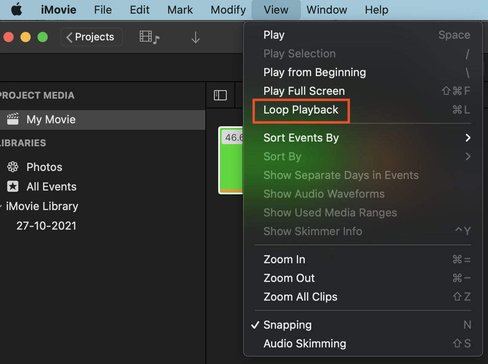Toggle the sidebar panel icon
Image resolution: width=488 pixels, height=364 pixels.
(220, 95)
